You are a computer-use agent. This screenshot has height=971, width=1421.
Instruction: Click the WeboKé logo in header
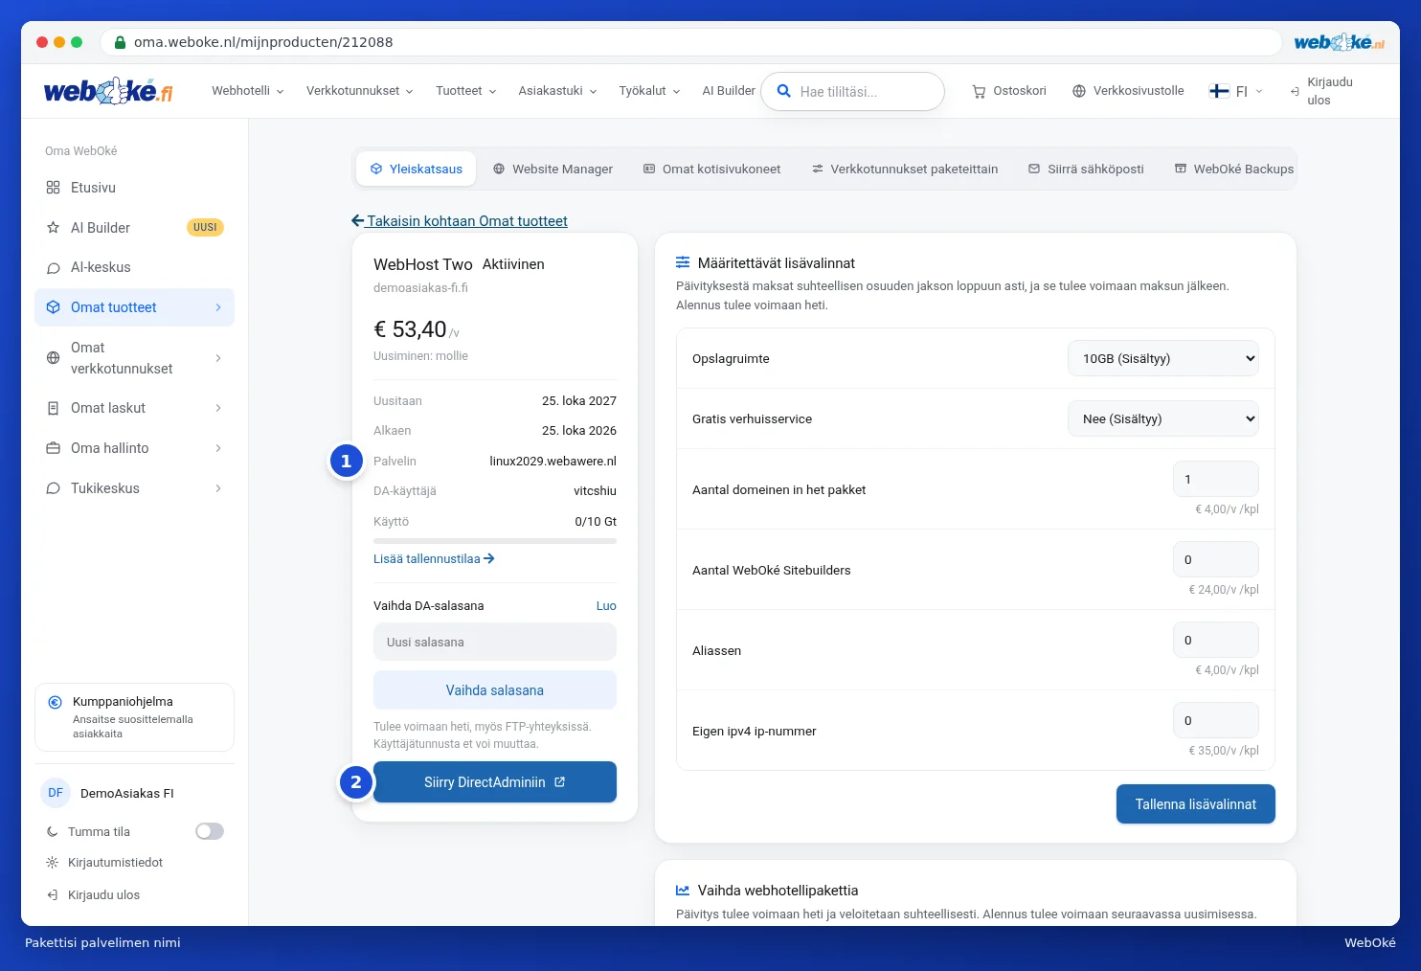pos(108,91)
